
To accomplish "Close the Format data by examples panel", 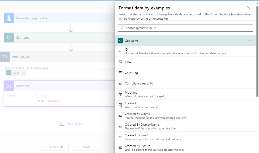I will [249, 8].
